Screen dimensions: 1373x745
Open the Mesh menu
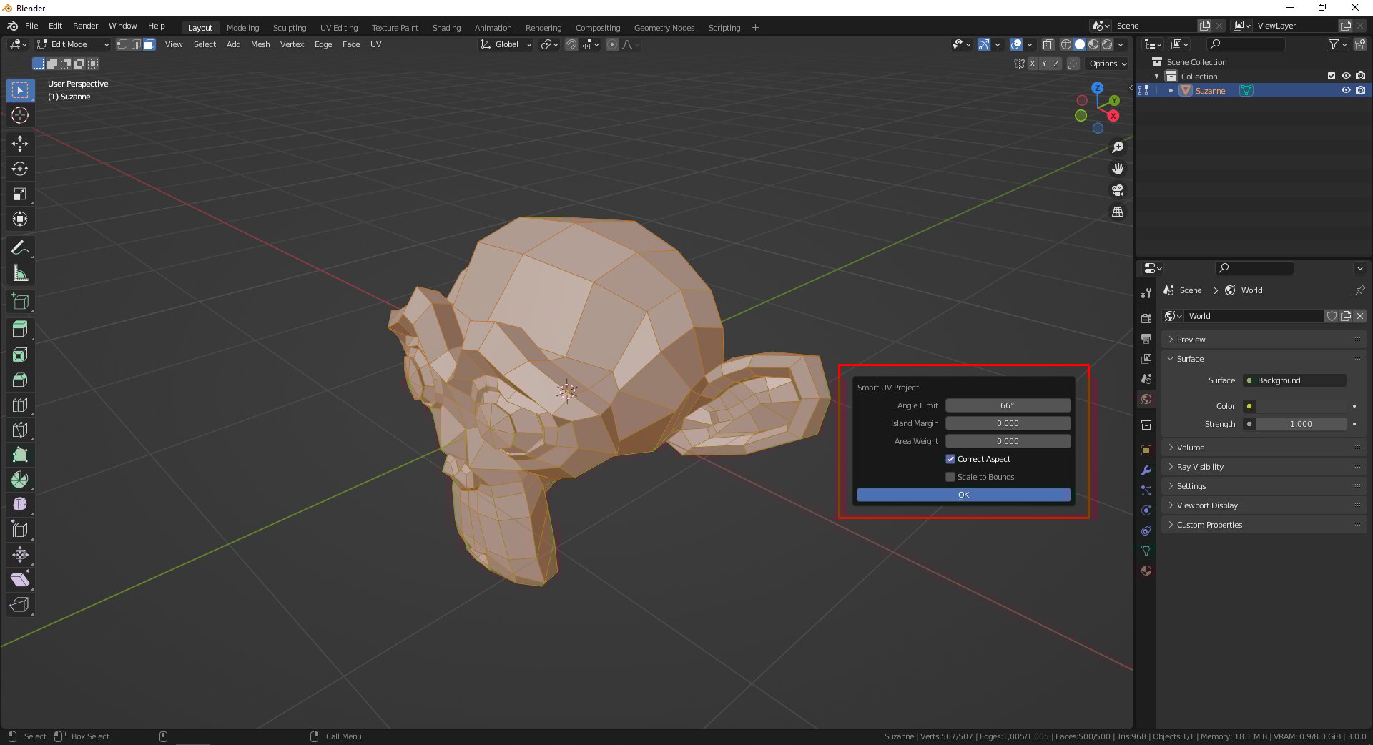point(260,44)
